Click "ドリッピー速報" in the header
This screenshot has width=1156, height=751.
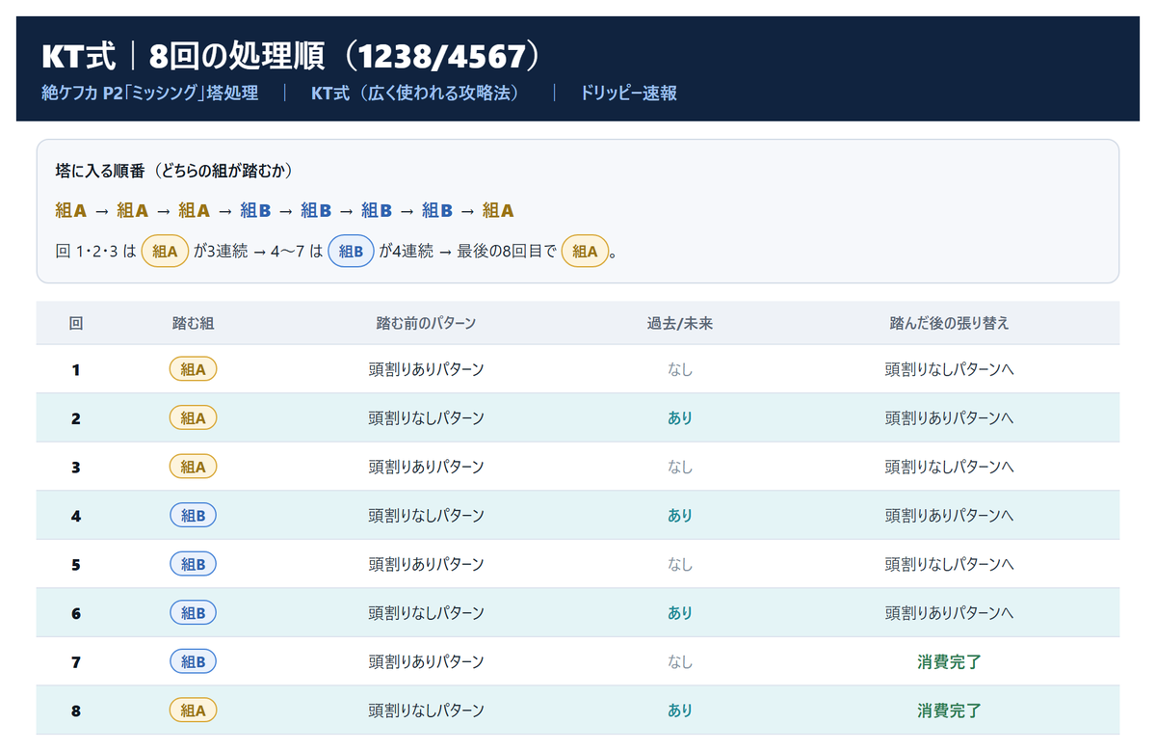[628, 94]
